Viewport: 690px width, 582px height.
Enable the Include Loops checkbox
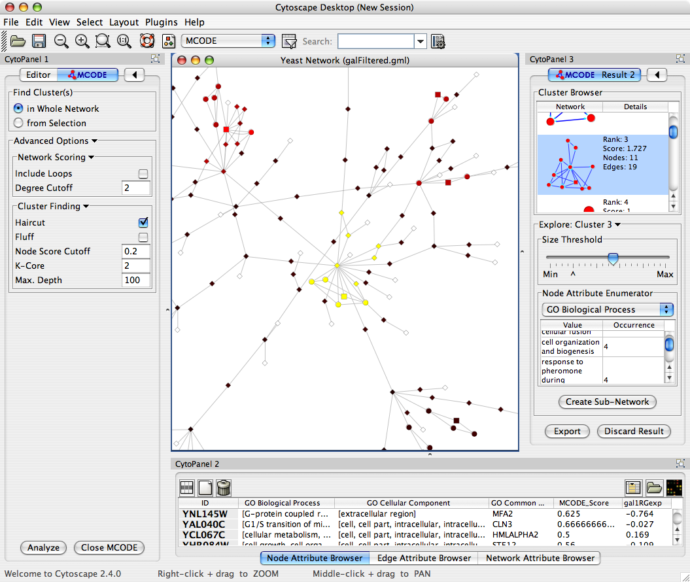pos(143,174)
